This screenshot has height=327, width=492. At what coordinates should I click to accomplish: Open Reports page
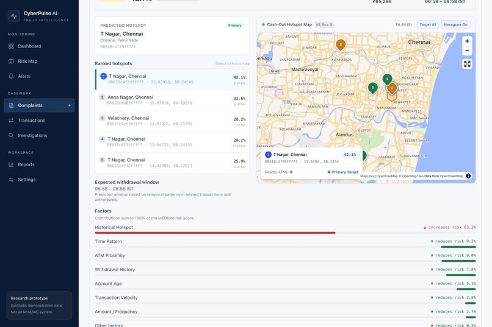click(x=39, y=164)
